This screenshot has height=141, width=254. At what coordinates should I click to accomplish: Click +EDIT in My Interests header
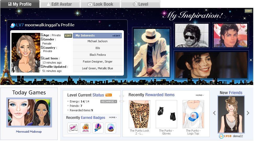(116, 36)
